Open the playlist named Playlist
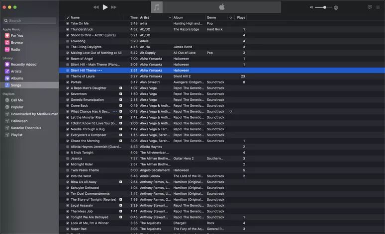This screenshot has height=234, width=385. pyautogui.click(x=16, y=135)
